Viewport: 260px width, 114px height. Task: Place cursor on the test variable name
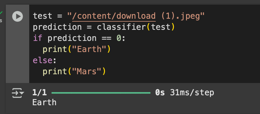42,16
